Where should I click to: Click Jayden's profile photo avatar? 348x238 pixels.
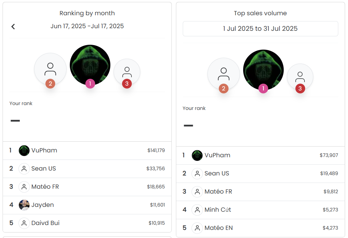(x=24, y=205)
